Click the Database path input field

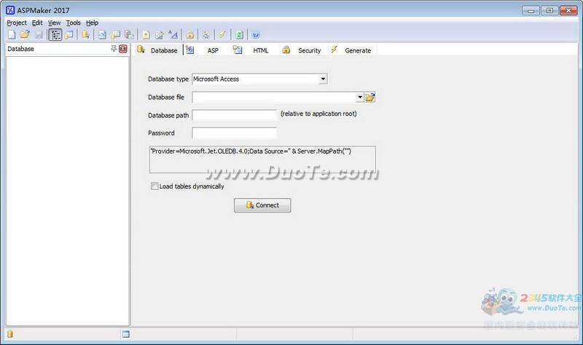tap(235, 115)
